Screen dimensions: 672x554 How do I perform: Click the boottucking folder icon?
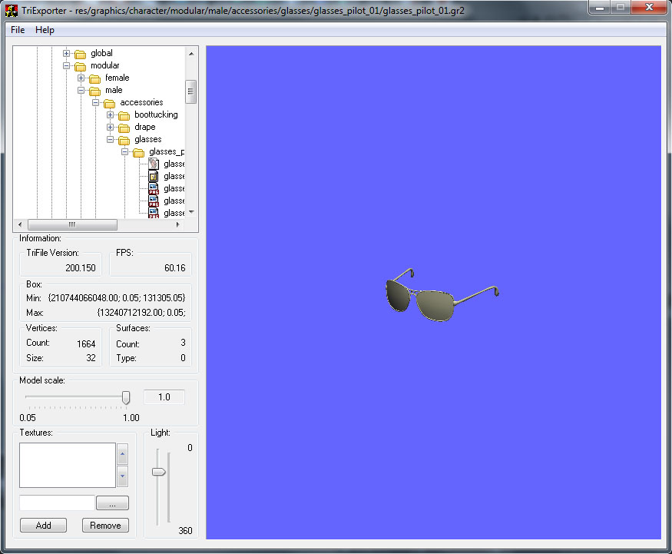coord(124,114)
